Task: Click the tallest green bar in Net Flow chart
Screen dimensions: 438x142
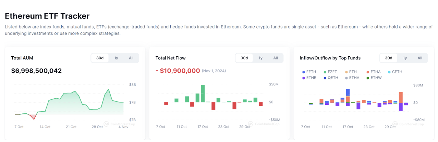Action: point(203,94)
